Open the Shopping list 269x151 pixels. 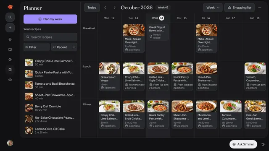(x=239, y=8)
